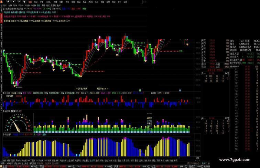Click the 5日大宗流入 row
The width and height of the screenshot is (260, 168).
point(245,63)
